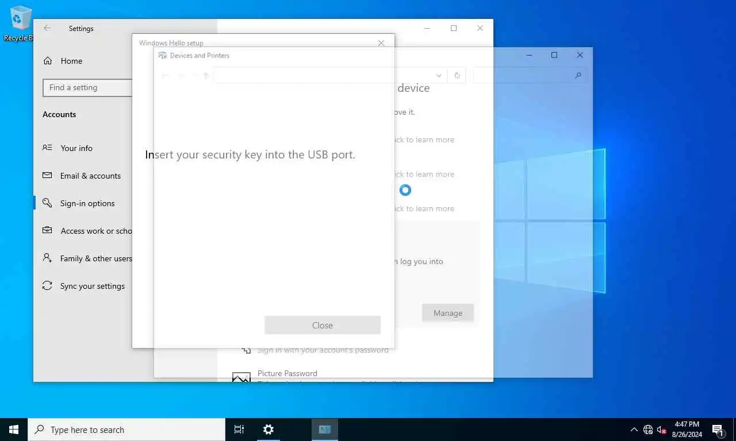Click the Settings gear taskbar icon
The image size is (736, 441).
(269, 430)
